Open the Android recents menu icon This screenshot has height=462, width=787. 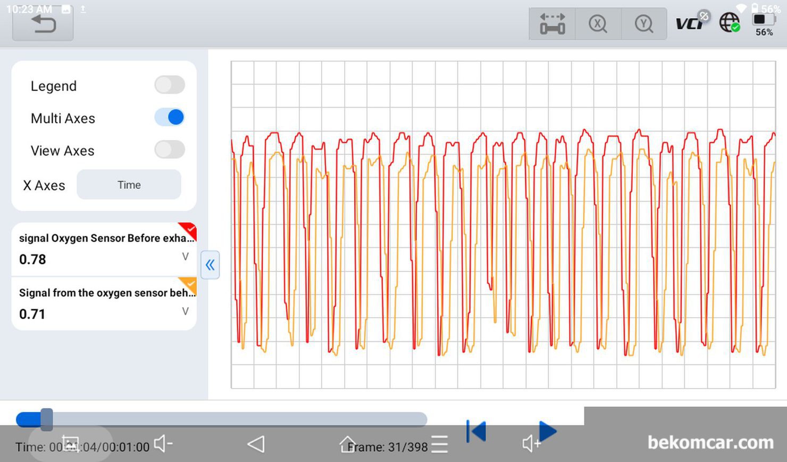[x=440, y=444]
